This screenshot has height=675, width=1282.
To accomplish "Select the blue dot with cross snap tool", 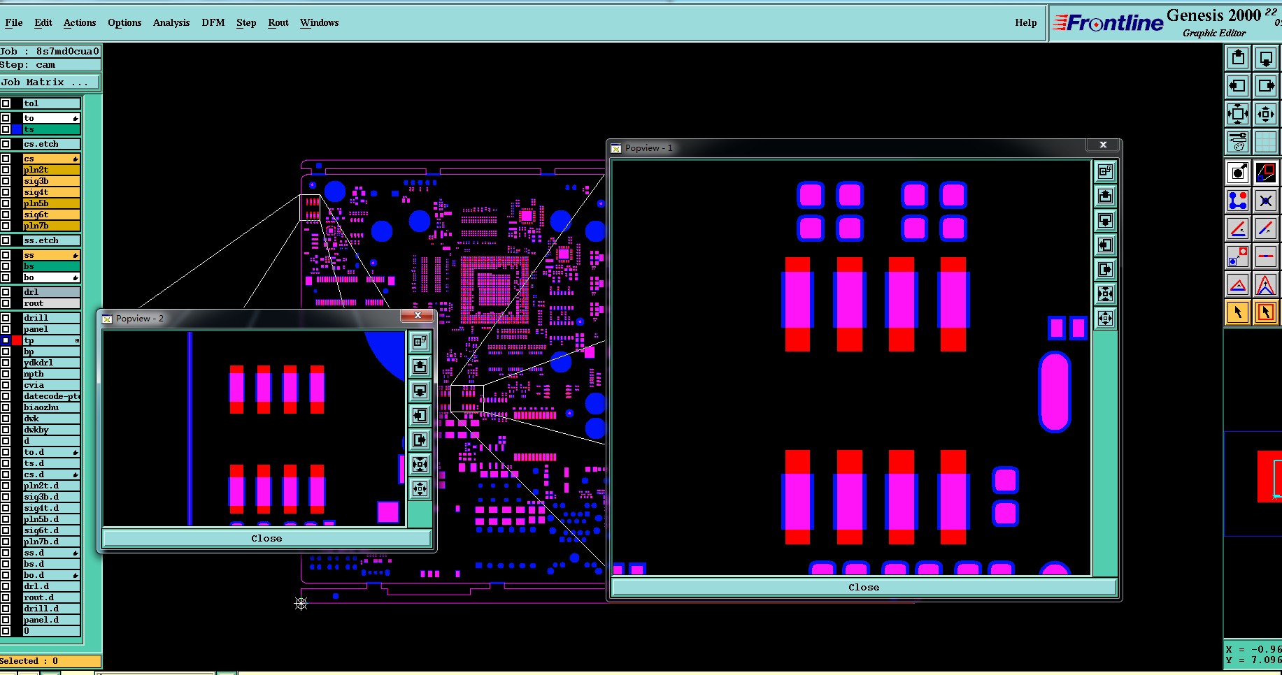I will coord(1266,201).
